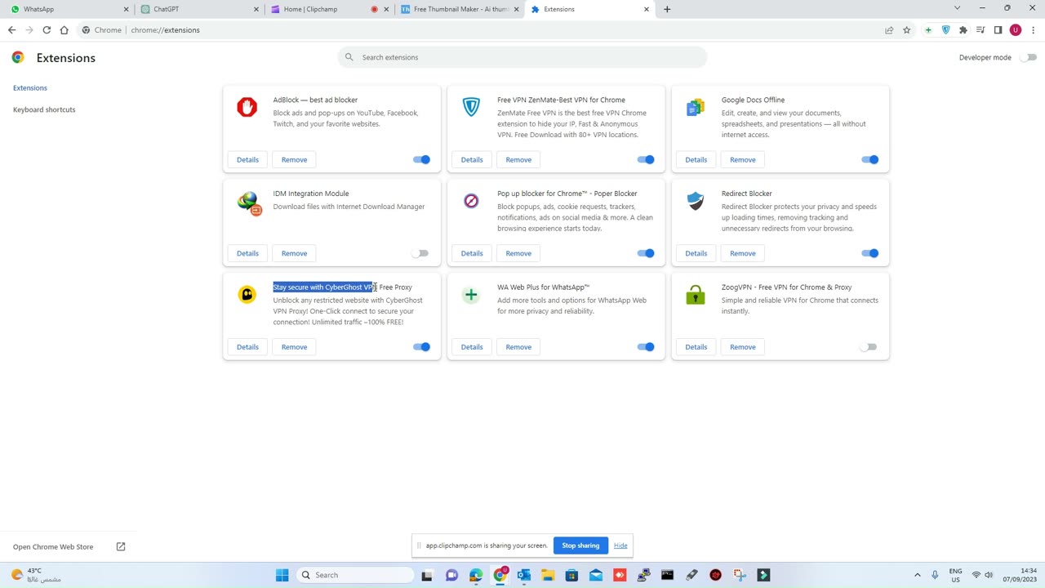Open Details for AdBlock
1045x588 pixels.
(247, 159)
